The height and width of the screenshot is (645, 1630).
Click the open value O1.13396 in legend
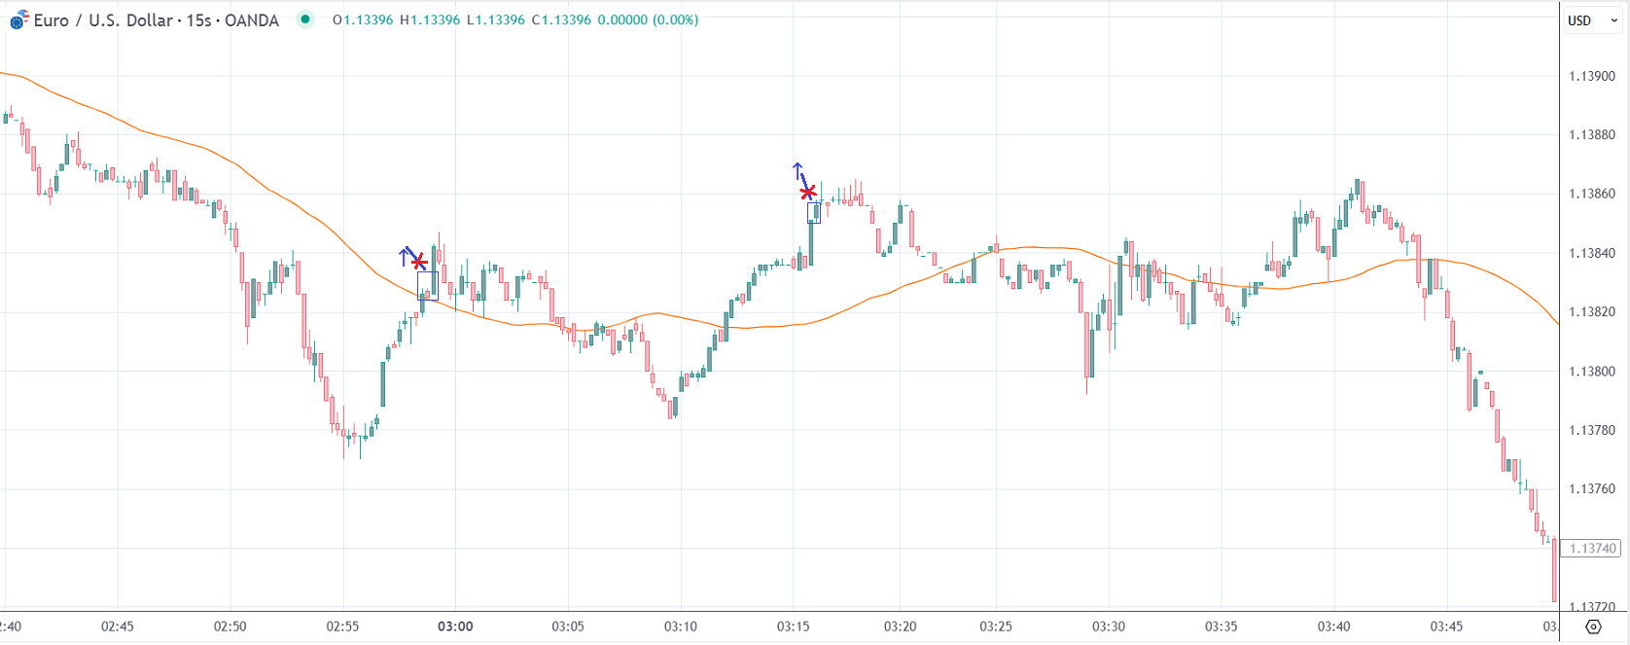[363, 19]
